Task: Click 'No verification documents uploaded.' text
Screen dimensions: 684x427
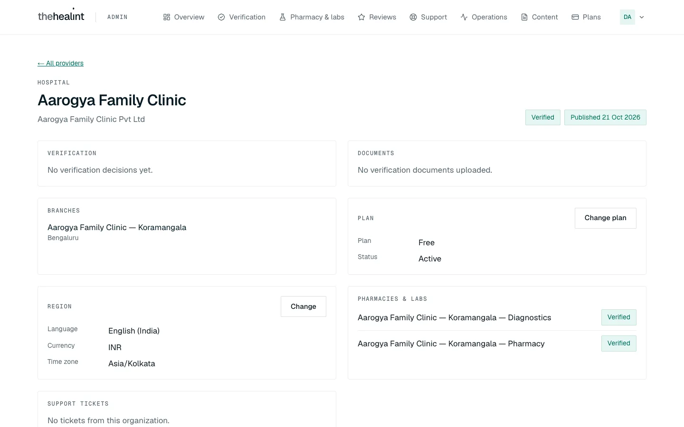Action: coord(425,170)
